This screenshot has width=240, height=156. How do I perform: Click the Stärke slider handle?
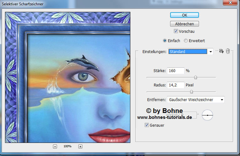point(196,77)
